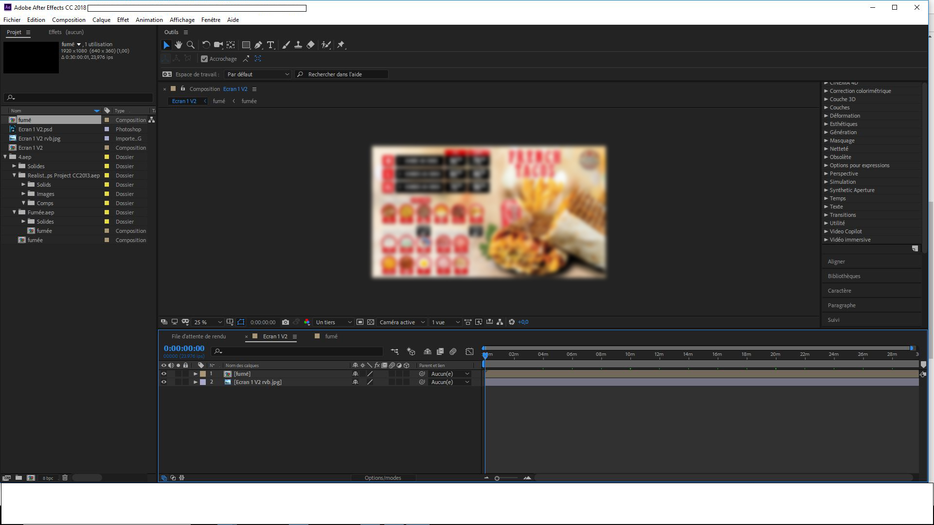Hide the fumé layer with eye icon
934x525 pixels.
point(164,374)
